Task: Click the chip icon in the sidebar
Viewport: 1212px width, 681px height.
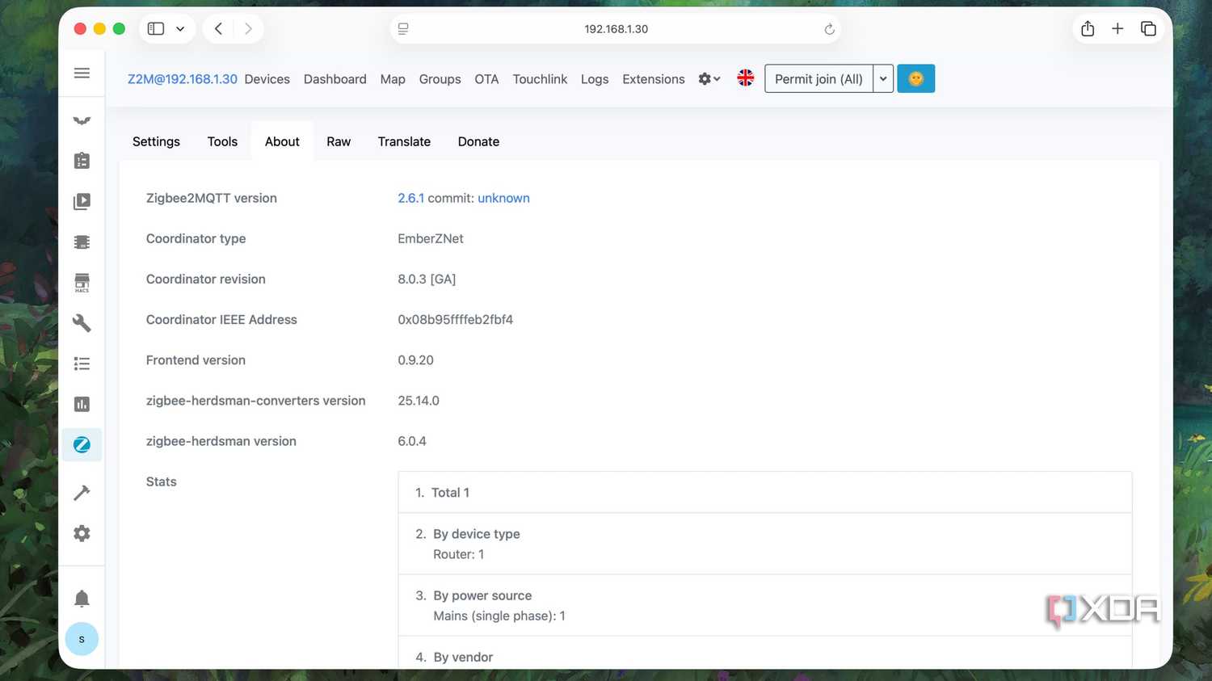Action: (82, 242)
